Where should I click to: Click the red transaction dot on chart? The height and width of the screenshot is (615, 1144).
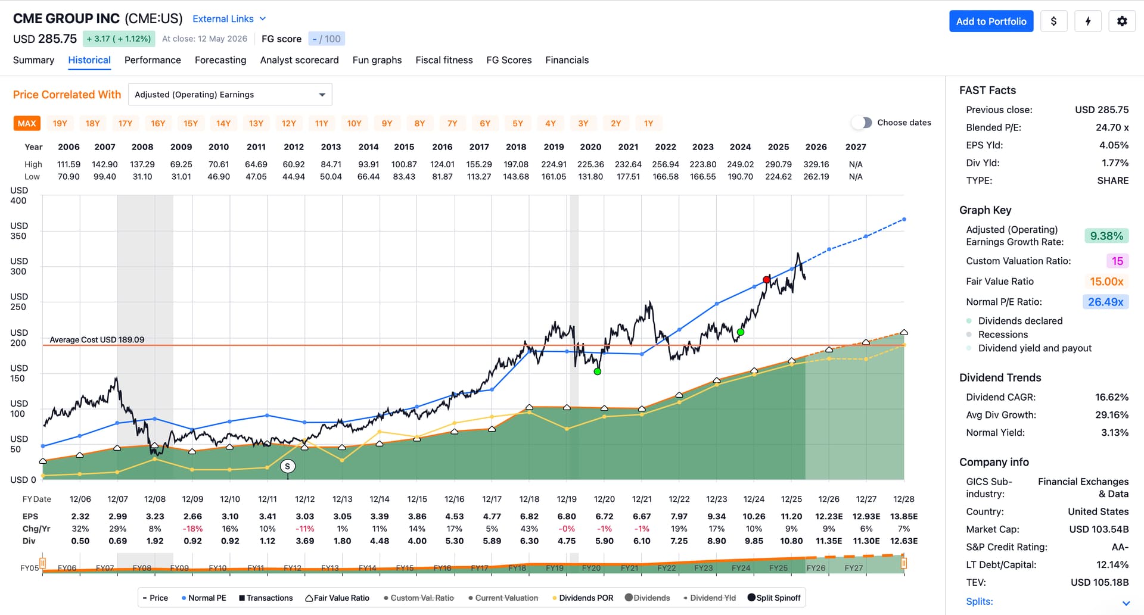(x=766, y=280)
